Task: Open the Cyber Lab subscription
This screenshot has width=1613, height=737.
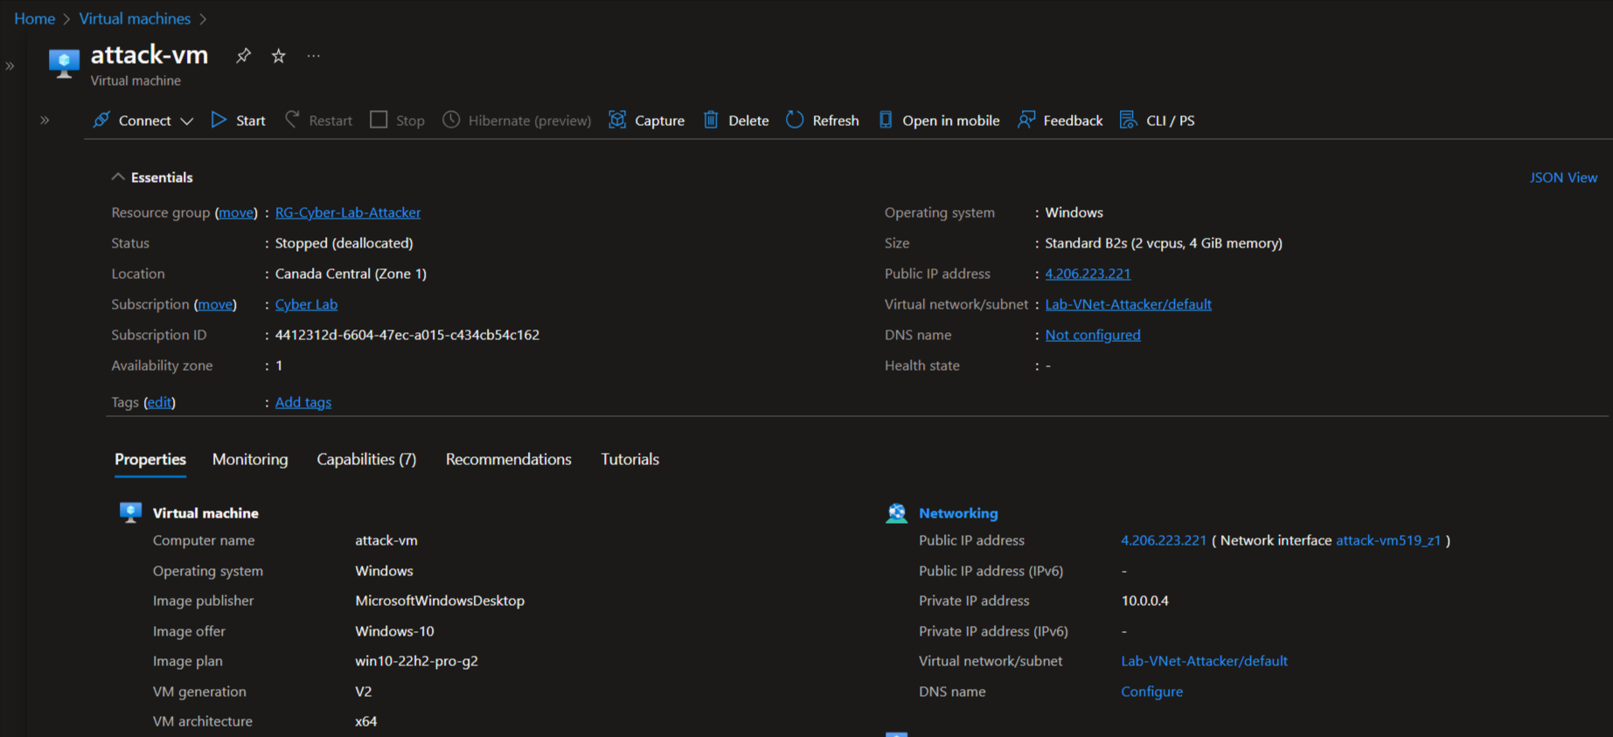Action: pyautogui.click(x=306, y=304)
